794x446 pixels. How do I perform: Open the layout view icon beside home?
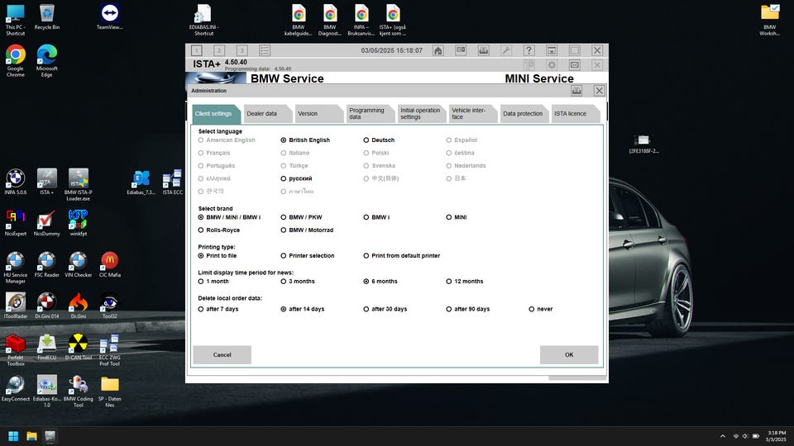[x=461, y=50]
